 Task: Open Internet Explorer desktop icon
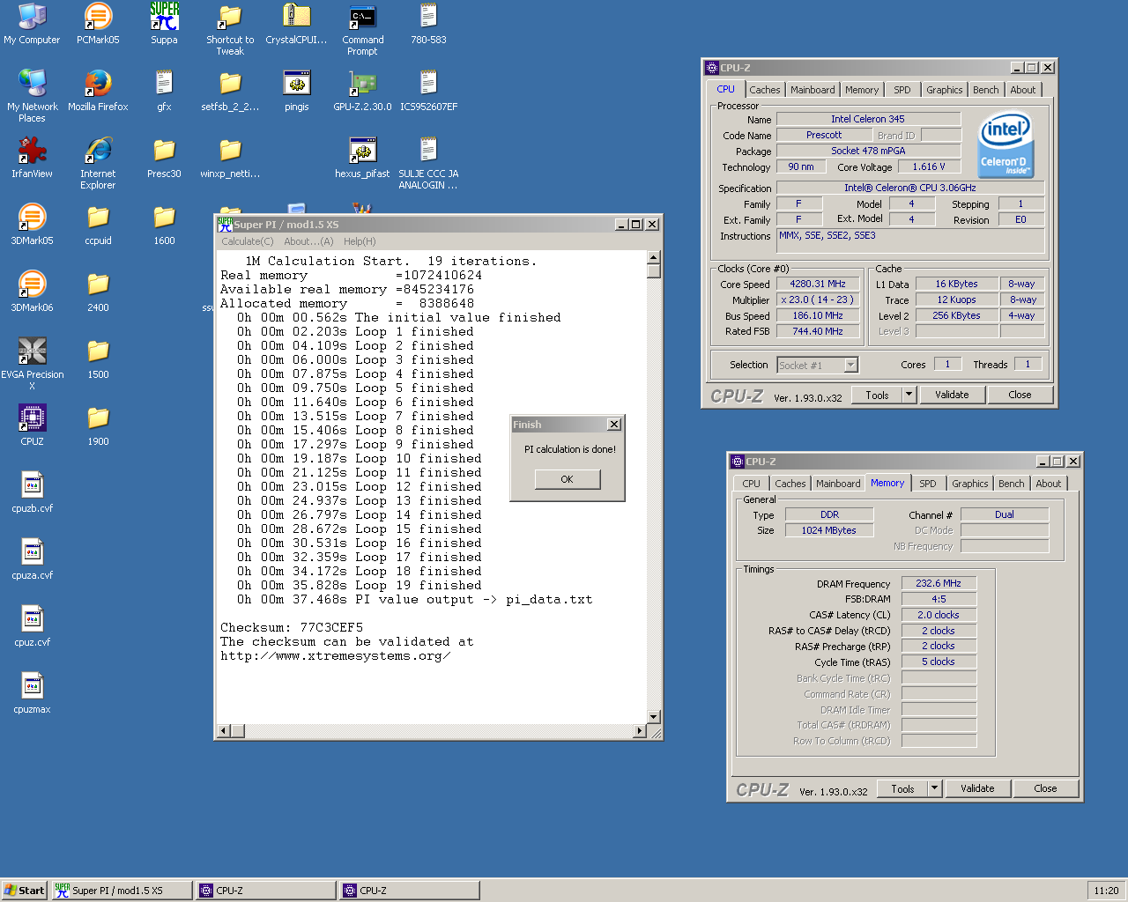(x=98, y=162)
